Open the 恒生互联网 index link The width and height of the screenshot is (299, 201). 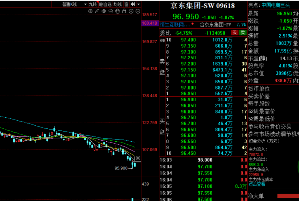175,25
